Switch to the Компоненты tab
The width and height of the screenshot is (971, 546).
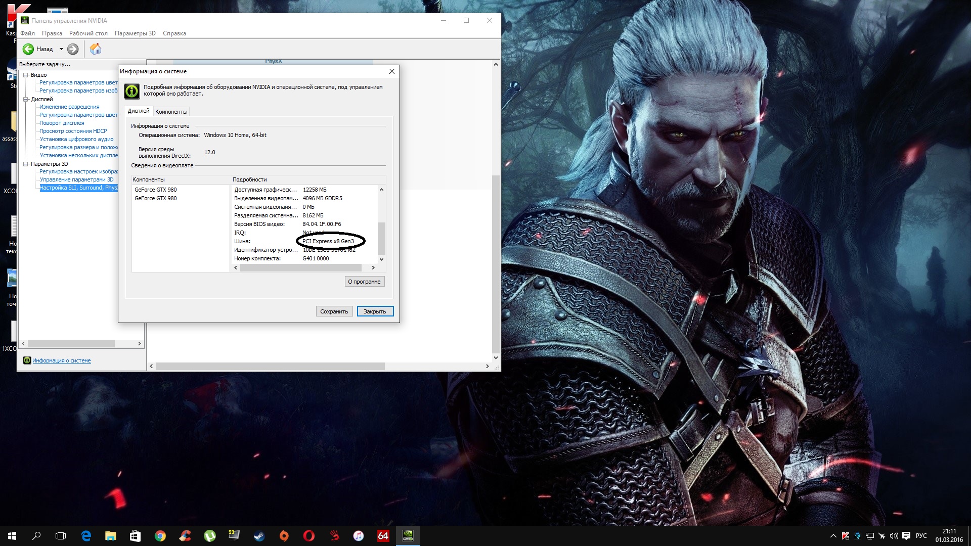point(171,112)
